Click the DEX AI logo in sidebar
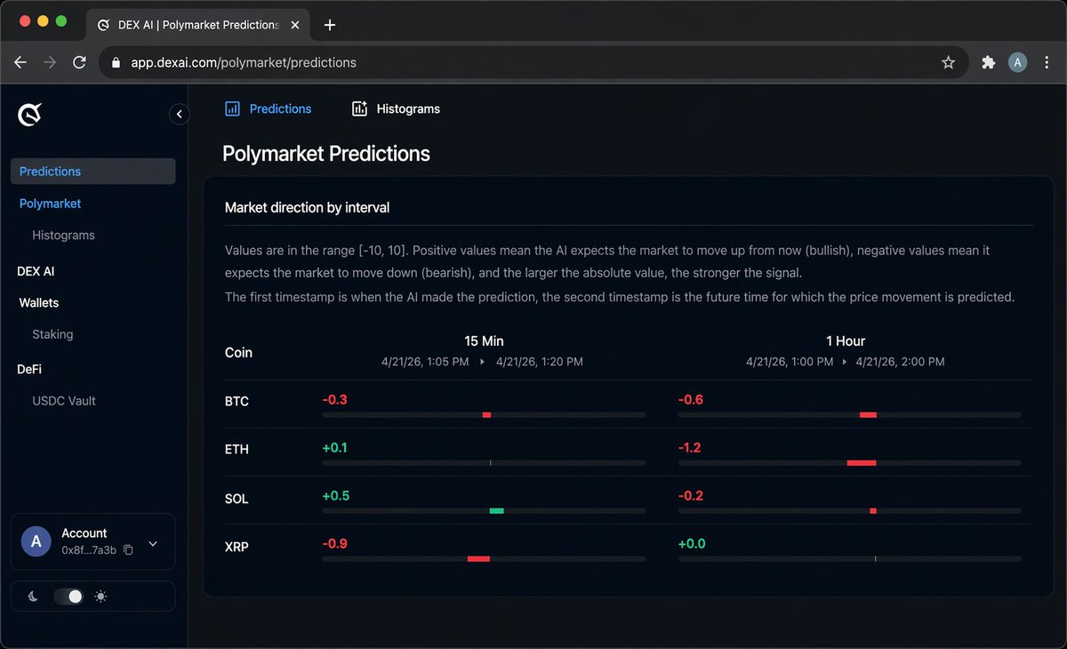Screen dimensions: 1067x649 tap(30, 114)
